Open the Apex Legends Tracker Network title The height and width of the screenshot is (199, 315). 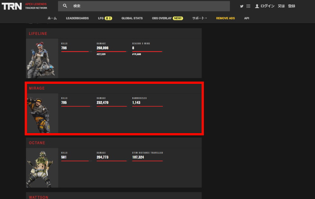point(36,6)
